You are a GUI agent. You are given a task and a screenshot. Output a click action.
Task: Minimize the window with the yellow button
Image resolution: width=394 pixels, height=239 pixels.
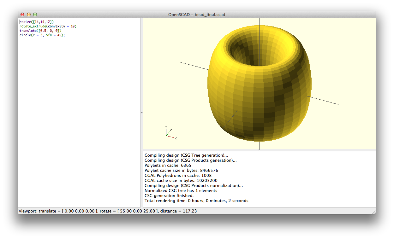[29, 15]
